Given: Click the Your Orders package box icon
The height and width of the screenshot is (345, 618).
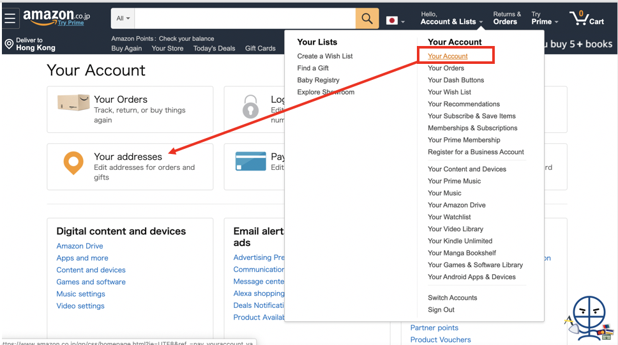Looking at the screenshot, I should (73, 102).
